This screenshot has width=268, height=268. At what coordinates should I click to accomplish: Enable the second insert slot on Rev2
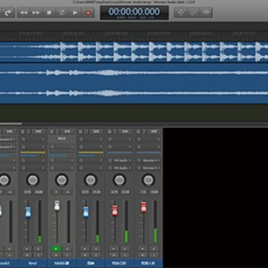click(23, 147)
